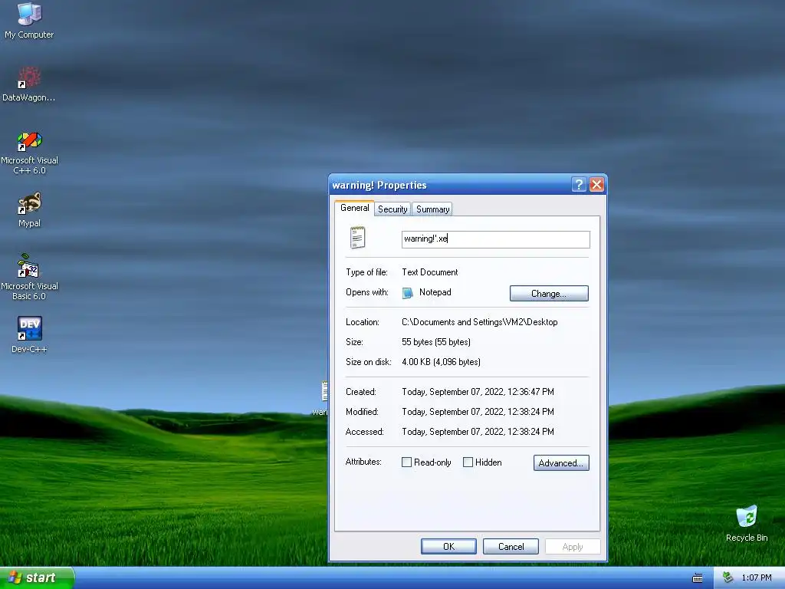Click the size value '55 bytes (55 bytes)'

pos(436,342)
